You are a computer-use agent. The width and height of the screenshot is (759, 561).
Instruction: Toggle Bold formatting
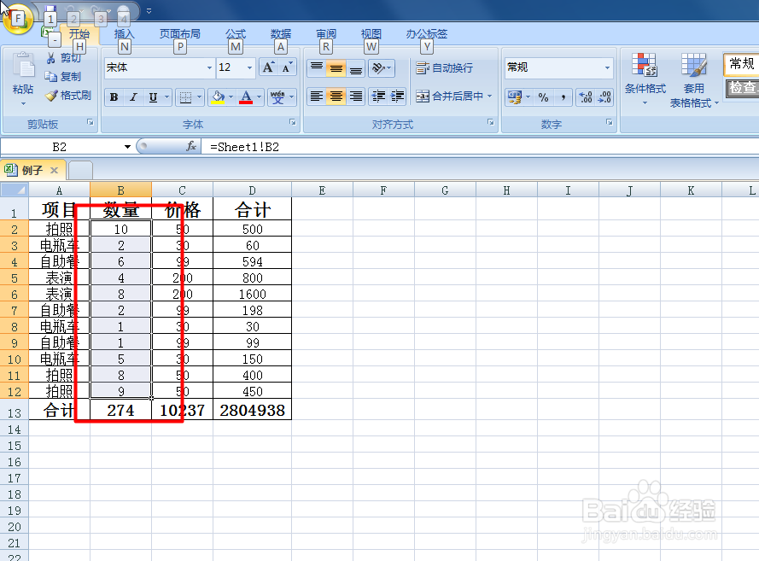(x=114, y=97)
